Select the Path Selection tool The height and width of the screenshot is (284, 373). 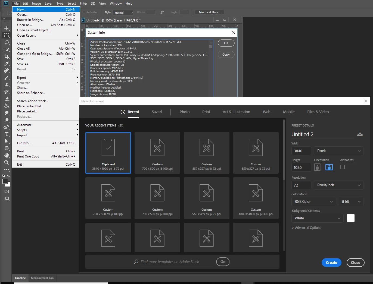click(7, 141)
